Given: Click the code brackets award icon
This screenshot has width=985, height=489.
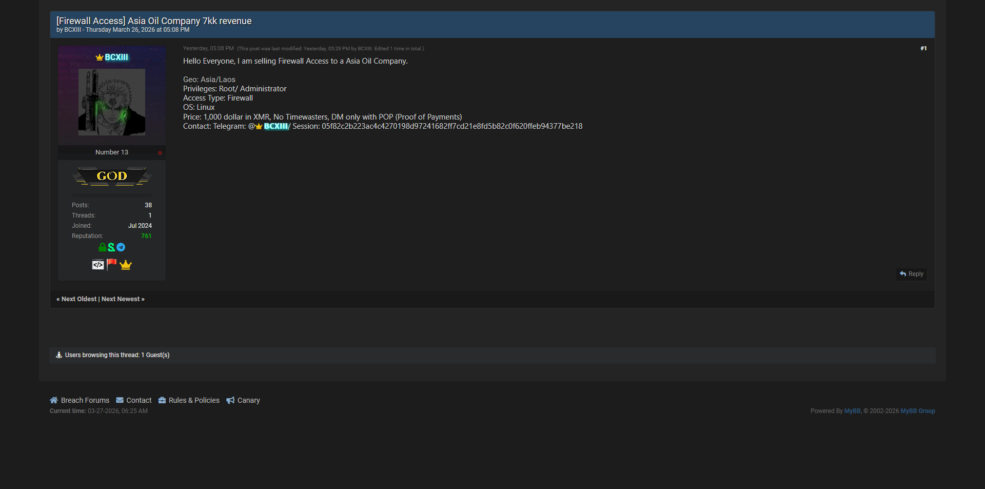Looking at the screenshot, I should [x=98, y=265].
